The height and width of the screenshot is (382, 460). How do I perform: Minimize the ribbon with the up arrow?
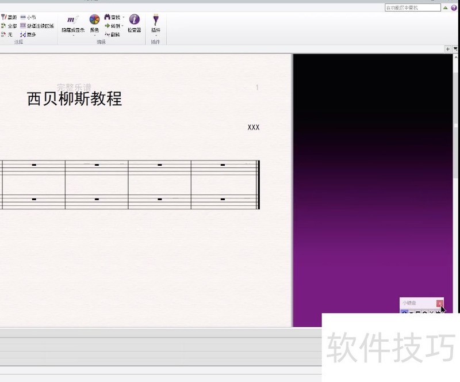445,8
